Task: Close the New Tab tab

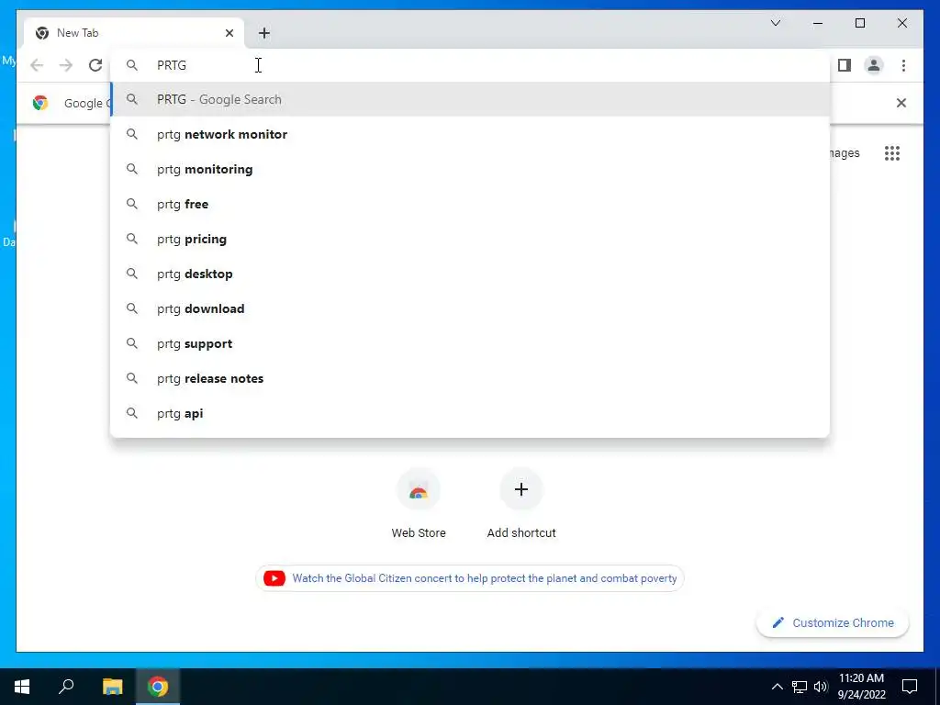Action: click(229, 33)
